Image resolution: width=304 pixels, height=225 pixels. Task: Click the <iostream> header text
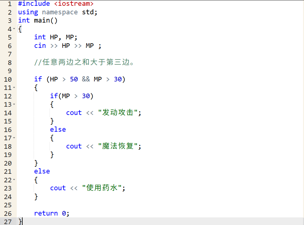[x=74, y=4]
